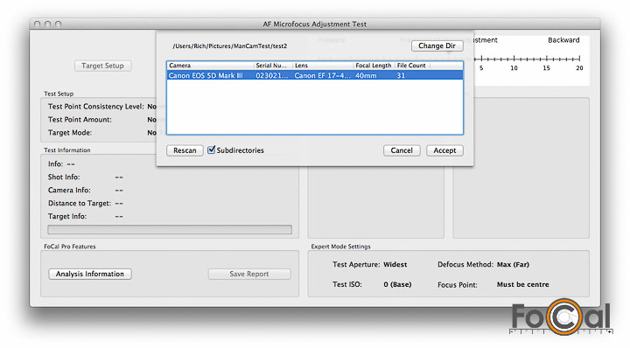This screenshot has width=630, height=348.
Task: Click the Backward label on adjustment scale
Action: (x=563, y=40)
